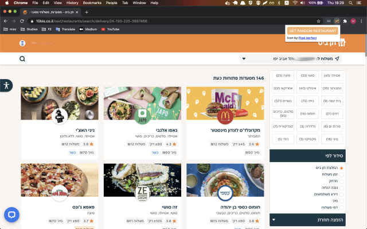Bookmark this page with the star icon
This screenshot has width=367, height=229.
(318, 21)
